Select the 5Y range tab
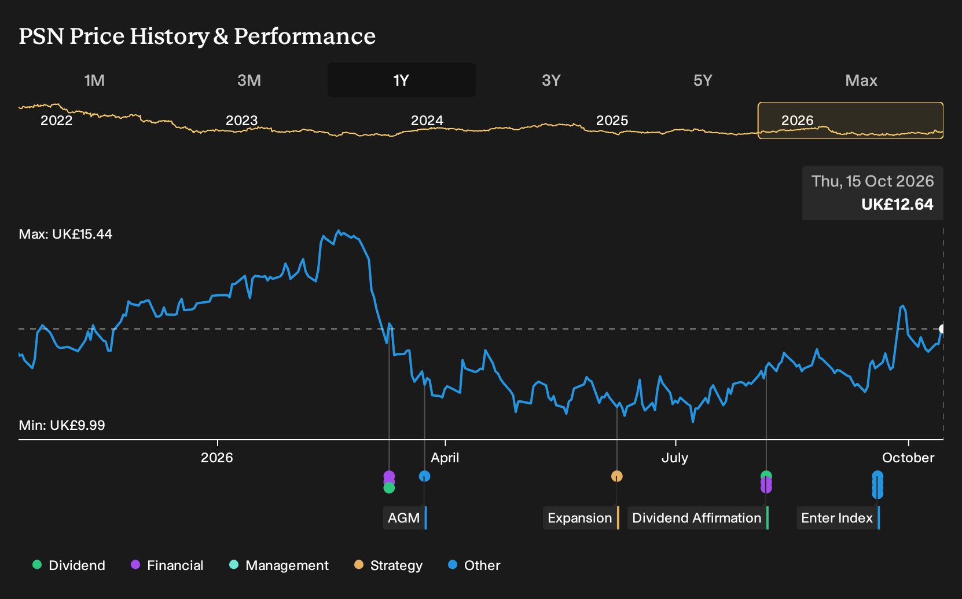This screenshot has width=962, height=599. [x=703, y=80]
